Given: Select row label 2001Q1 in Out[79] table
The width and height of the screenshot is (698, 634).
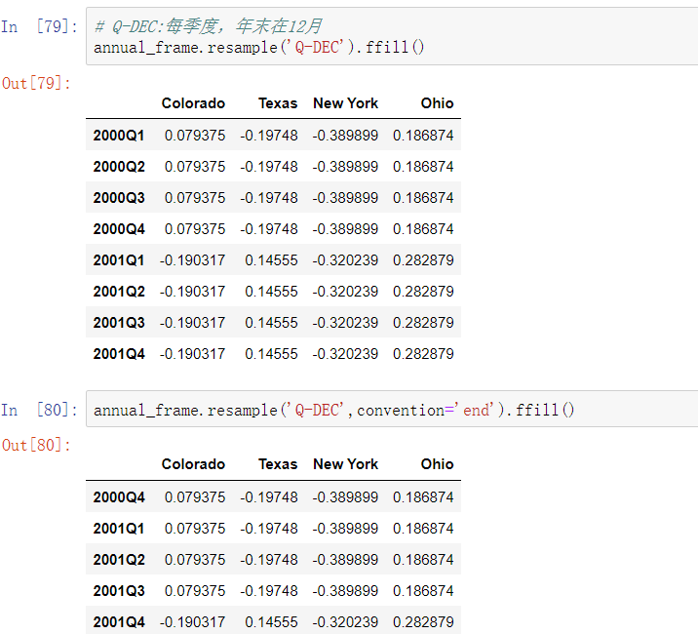Looking at the screenshot, I should coord(119,260).
